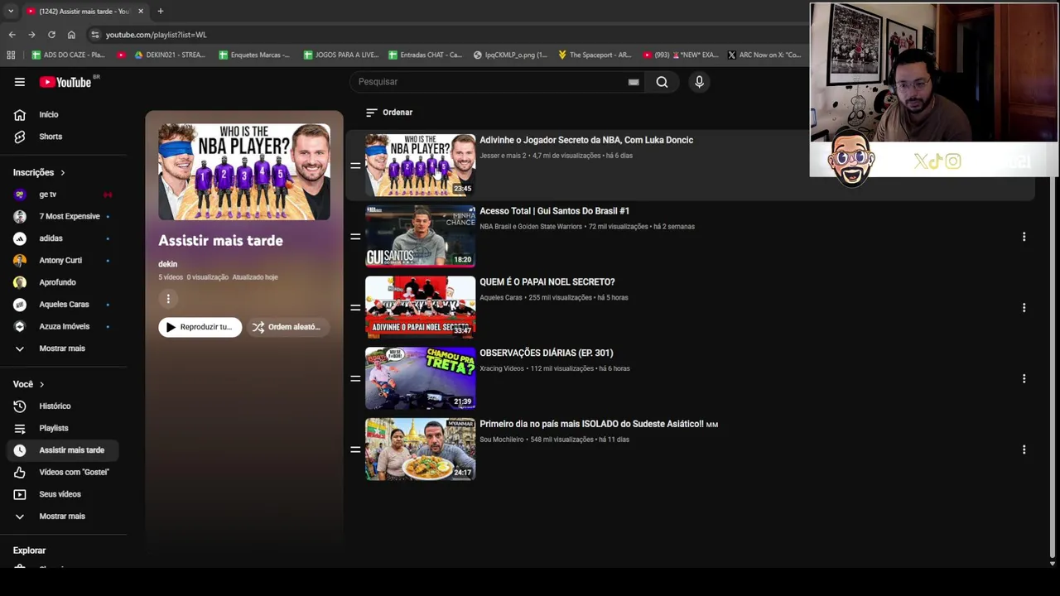Open options menu for Papai Noel Secreto video
The width and height of the screenshot is (1060, 596).
point(1024,308)
